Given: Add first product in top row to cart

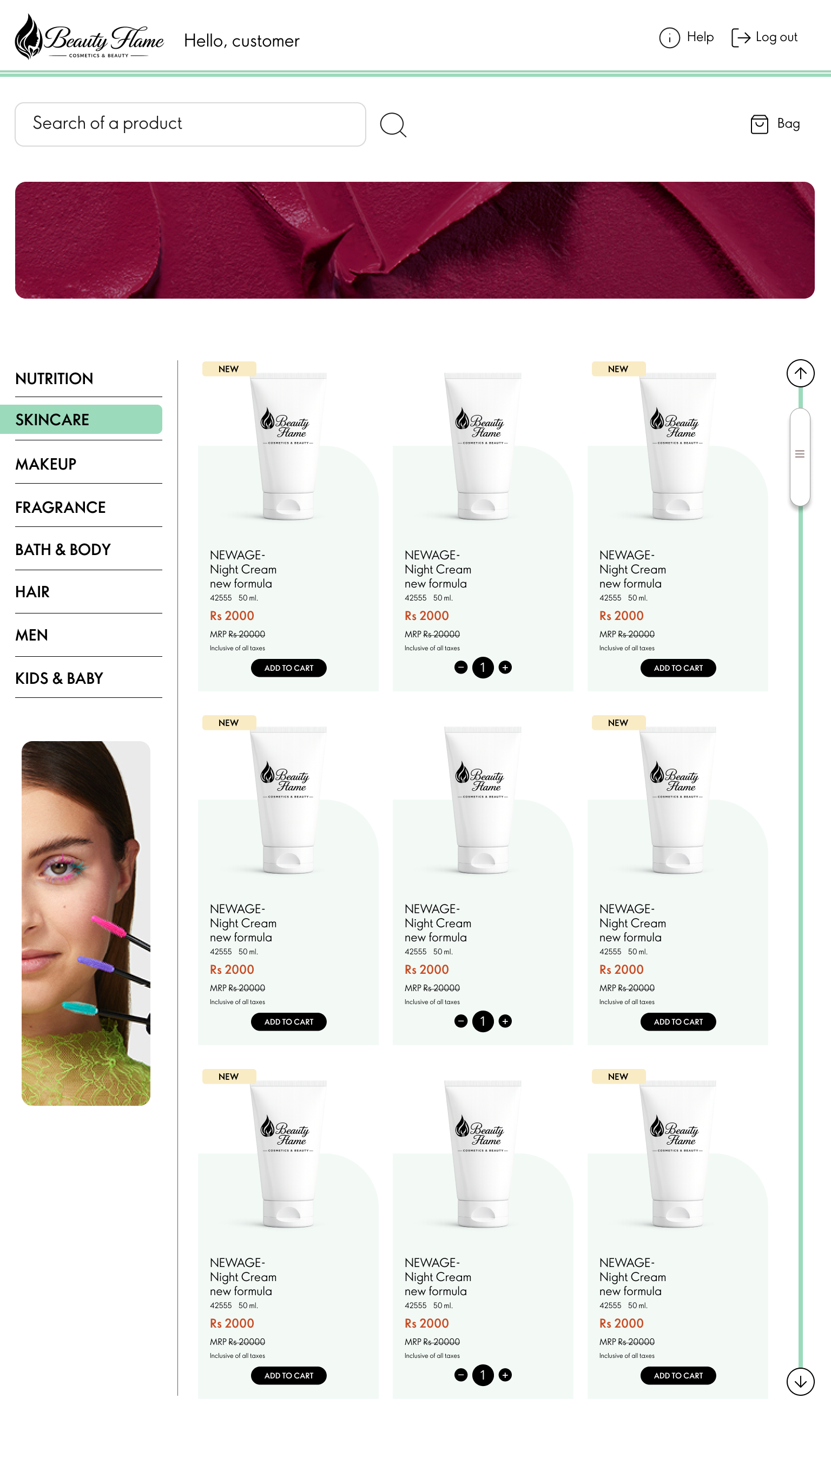Looking at the screenshot, I should 289,668.
